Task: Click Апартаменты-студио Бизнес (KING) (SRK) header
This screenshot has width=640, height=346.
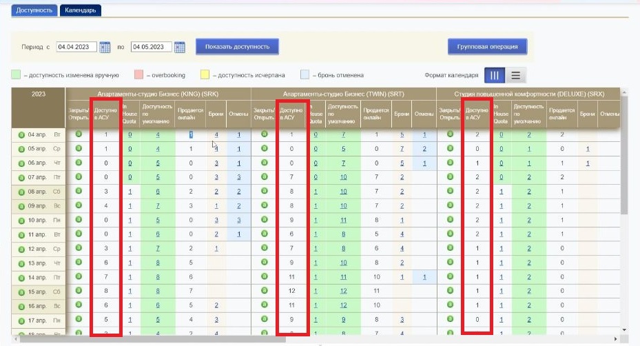Action: 158,94
